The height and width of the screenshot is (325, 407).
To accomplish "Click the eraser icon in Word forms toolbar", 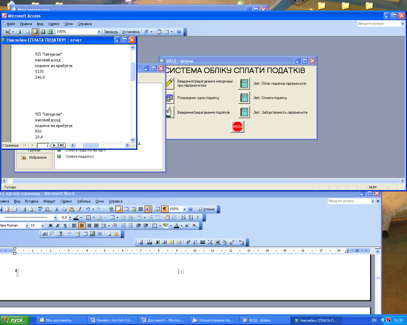I will 109,234.
